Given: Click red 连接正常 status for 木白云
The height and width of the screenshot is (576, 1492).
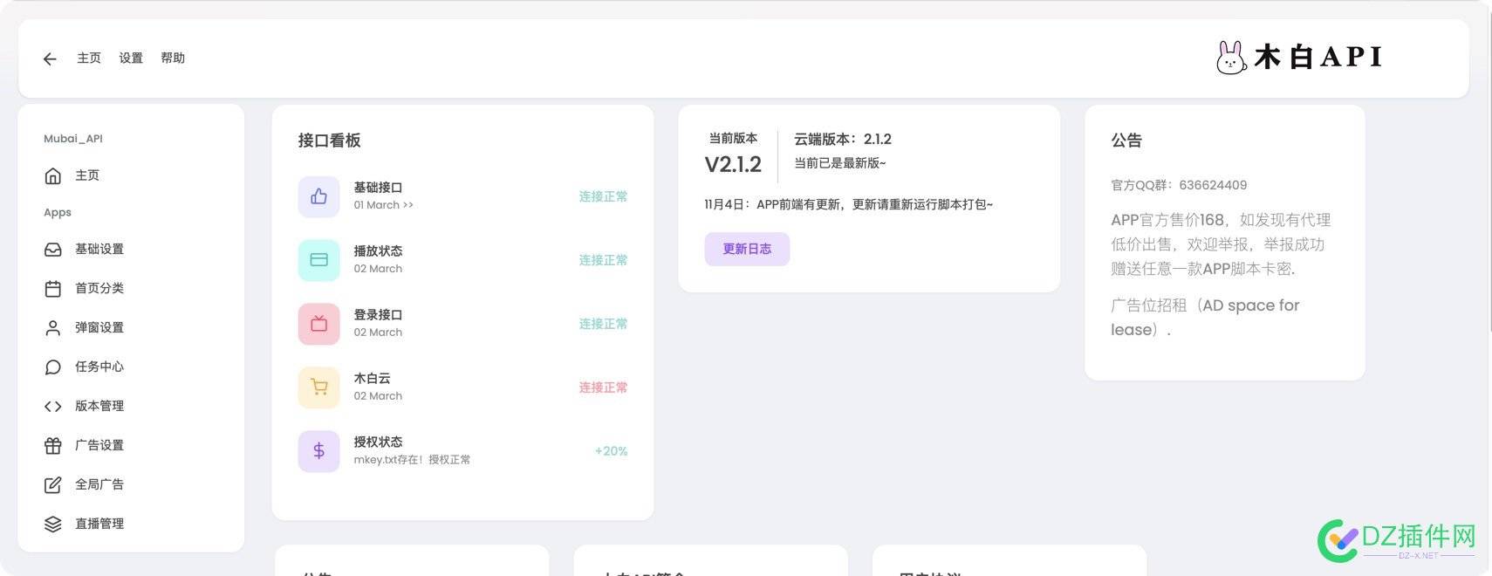Looking at the screenshot, I should [603, 388].
